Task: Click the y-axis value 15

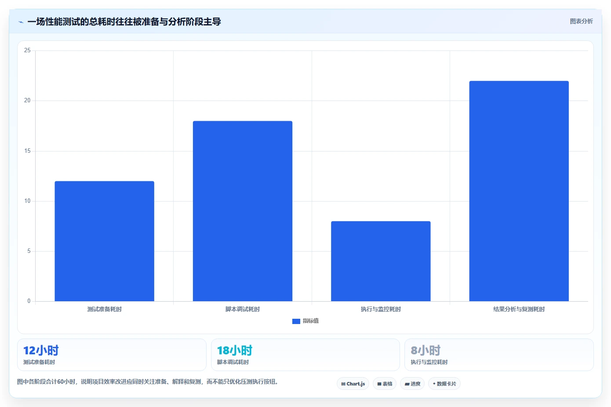Action: (27, 151)
